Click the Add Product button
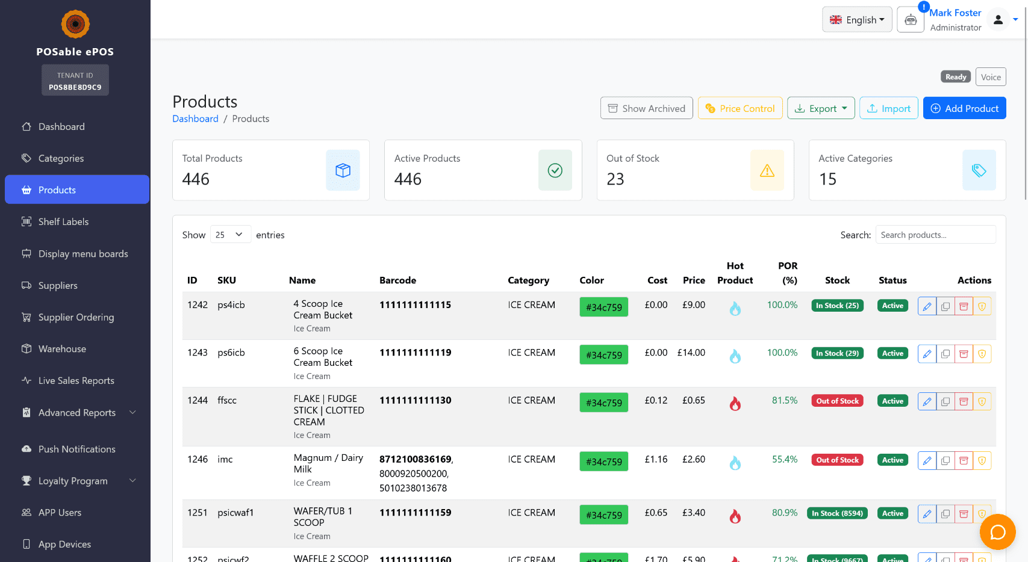 tap(964, 108)
